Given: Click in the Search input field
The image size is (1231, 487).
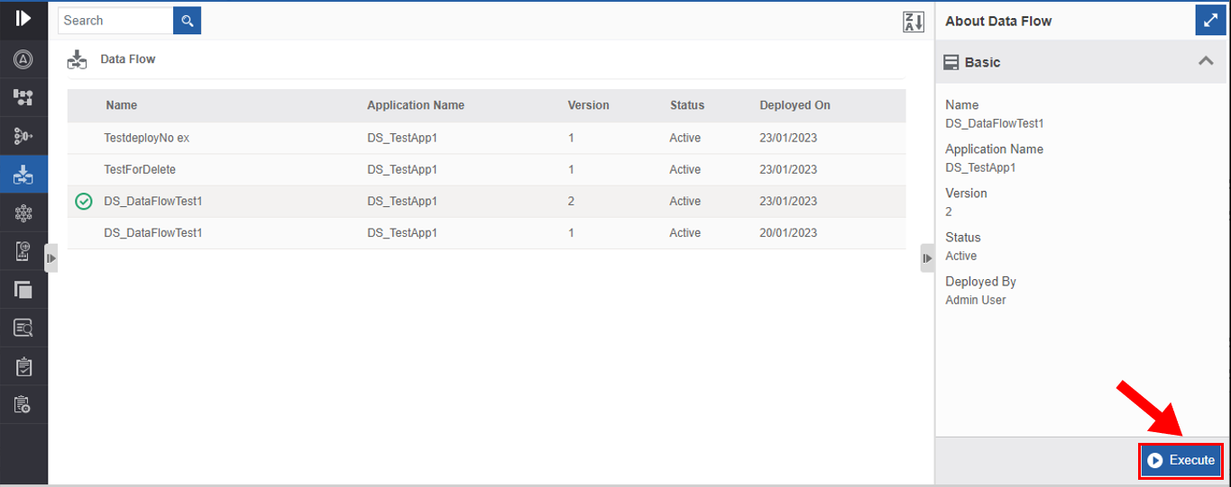Looking at the screenshot, I should (115, 21).
